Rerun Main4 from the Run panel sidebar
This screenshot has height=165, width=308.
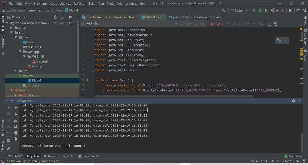tap(9, 108)
